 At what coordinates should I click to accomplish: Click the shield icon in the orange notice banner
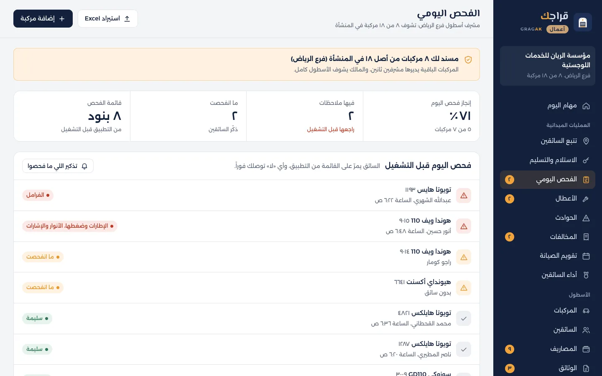[x=468, y=60]
